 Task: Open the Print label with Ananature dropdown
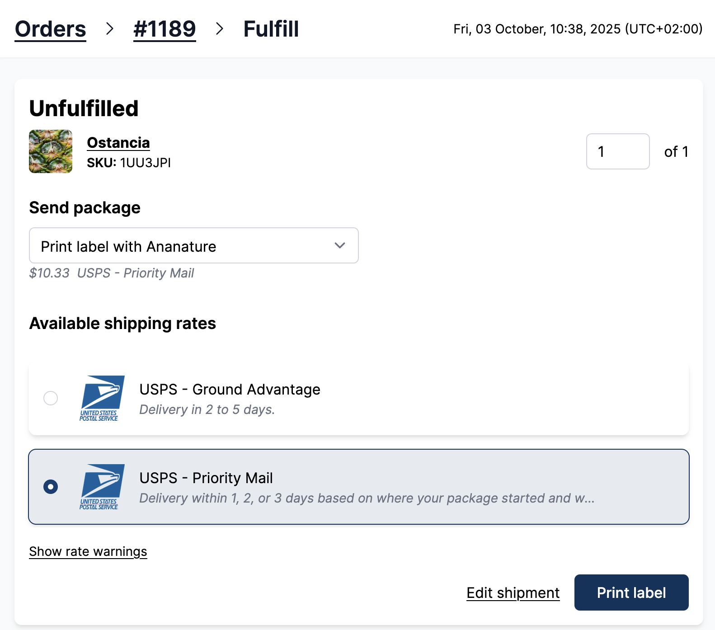coord(193,245)
